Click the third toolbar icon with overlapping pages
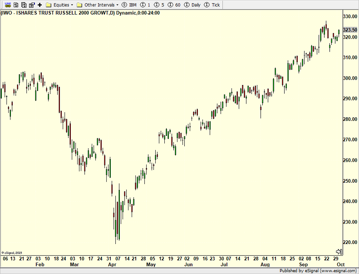Screen dimensions: 359x274 24,5
